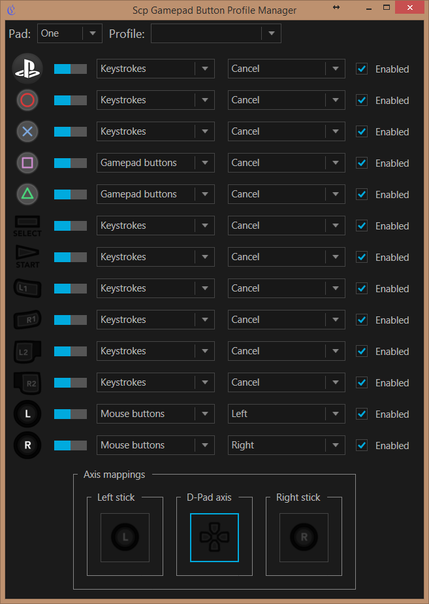The height and width of the screenshot is (604, 429).
Task: Open the Pad dropdown showing One
Action: (70, 33)
